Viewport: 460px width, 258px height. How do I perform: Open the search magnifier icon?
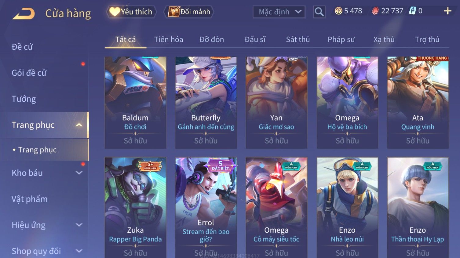(319, 12)
